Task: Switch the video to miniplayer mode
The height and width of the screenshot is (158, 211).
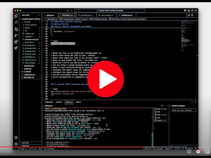Action: coord(207,152)
